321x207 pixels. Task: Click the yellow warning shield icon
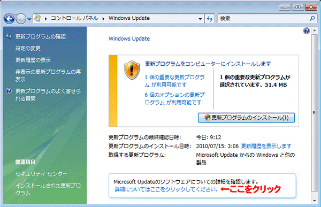coord(132,70)
